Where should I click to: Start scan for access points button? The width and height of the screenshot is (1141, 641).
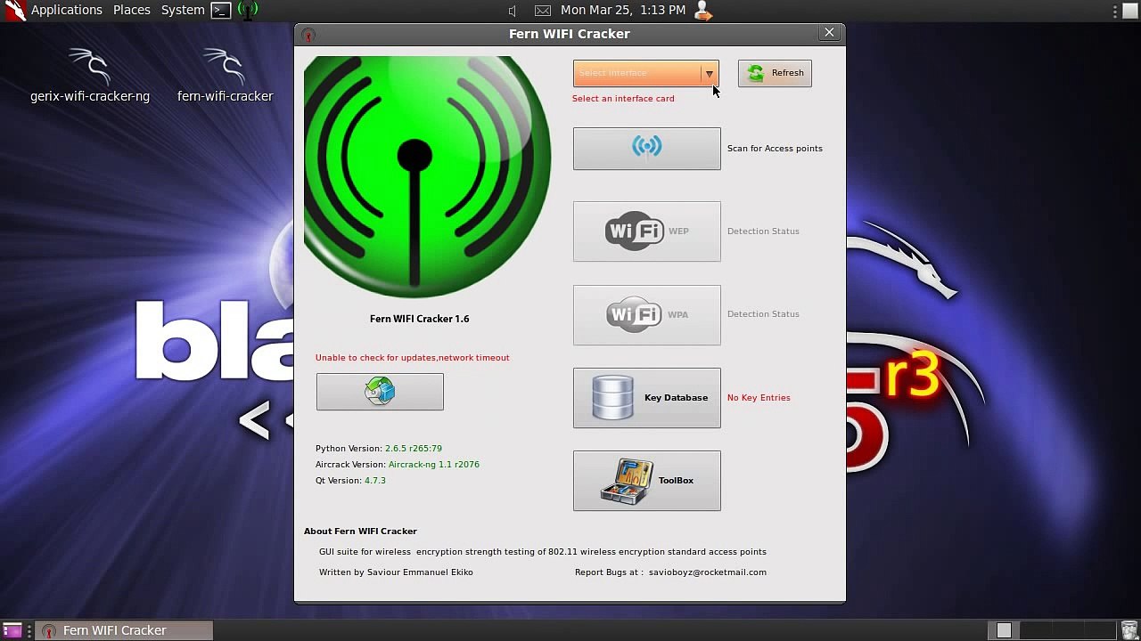point(647,149)
